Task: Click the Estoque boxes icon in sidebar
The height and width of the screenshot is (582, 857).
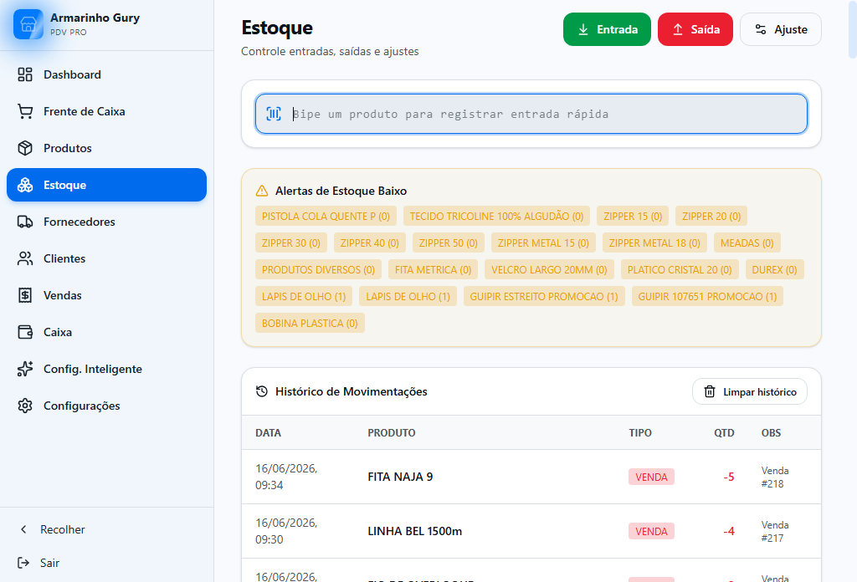Action: coord(25,185)
